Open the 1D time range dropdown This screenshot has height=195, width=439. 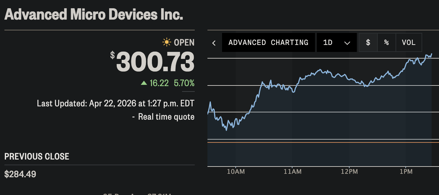337,42
